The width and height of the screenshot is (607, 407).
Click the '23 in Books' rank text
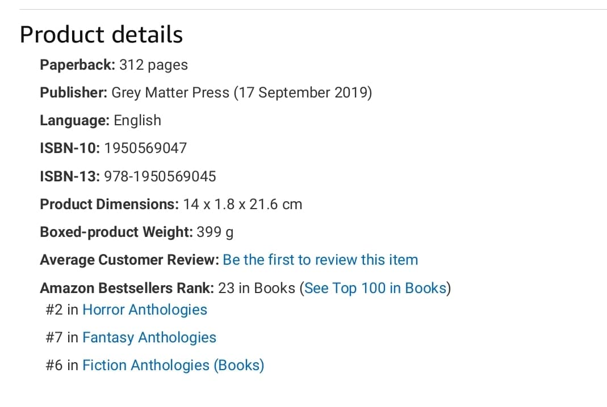click(x=257, y=289)
